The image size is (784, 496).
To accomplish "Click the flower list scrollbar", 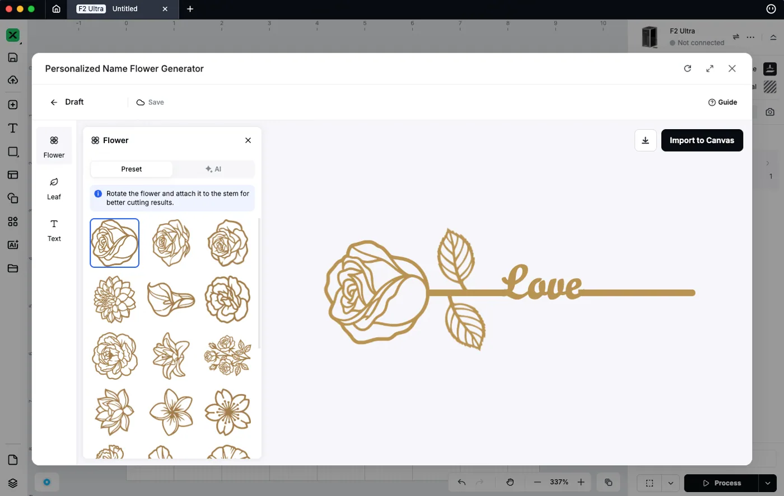I will (259, 283).
